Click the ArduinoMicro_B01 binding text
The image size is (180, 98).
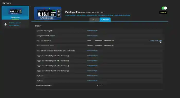109,46
